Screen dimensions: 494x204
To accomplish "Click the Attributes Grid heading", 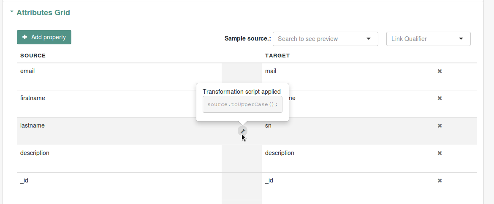I will pos(43,13).
